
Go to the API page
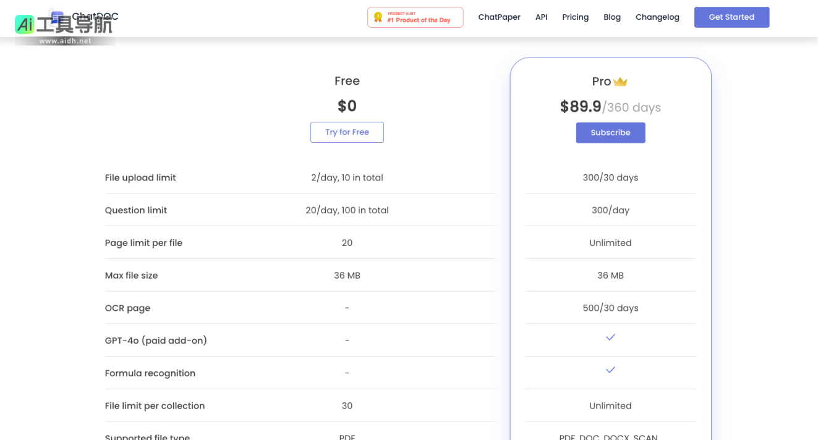(541, 17)
